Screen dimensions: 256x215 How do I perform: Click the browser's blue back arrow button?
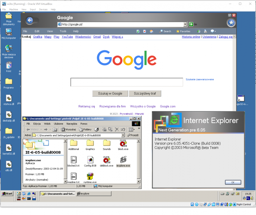pyautogui.click(x=30, y=21)
